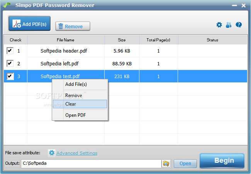Image resolution: width=251 pixels, height=174 pixels.
Task: Close the Simpo PDF Password Remover window
Action: 244,5
